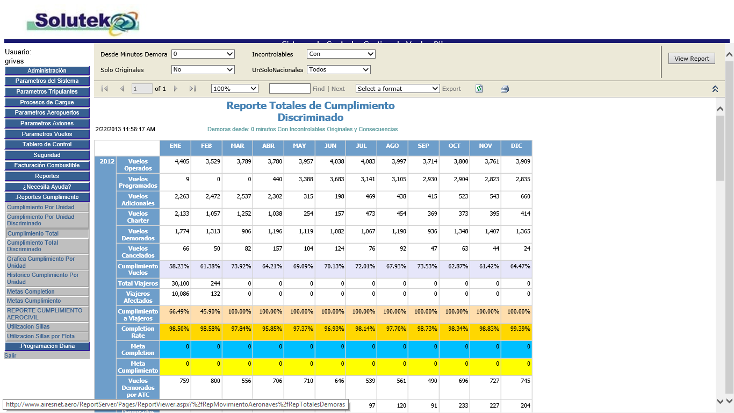734x413 pixels.
Task: Click the refresh report icon
Action: 479,89
